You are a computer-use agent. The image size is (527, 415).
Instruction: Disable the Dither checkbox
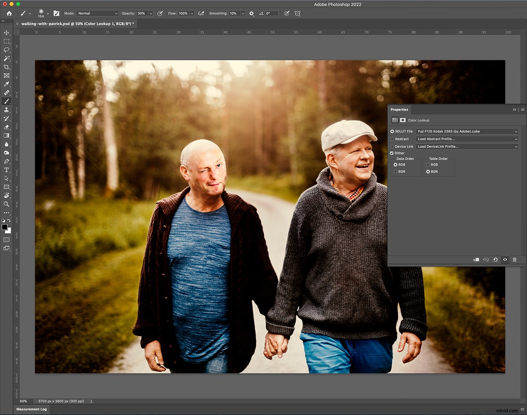tap(392, 153)
